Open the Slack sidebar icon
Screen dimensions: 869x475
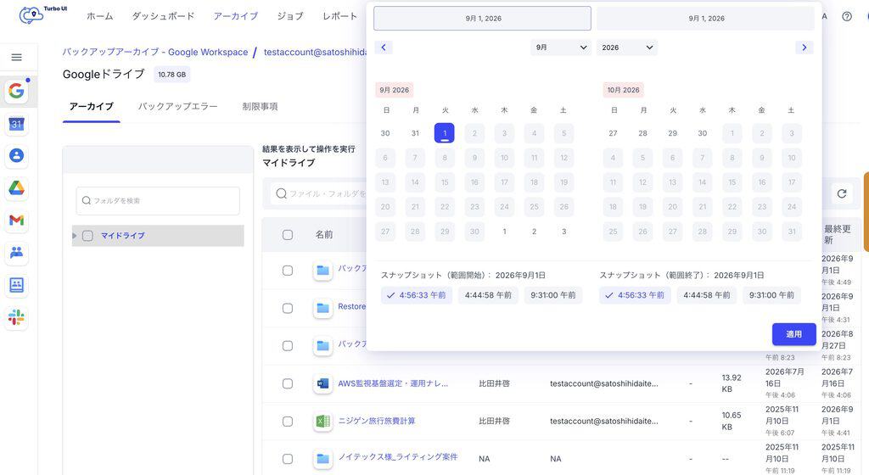17,318
